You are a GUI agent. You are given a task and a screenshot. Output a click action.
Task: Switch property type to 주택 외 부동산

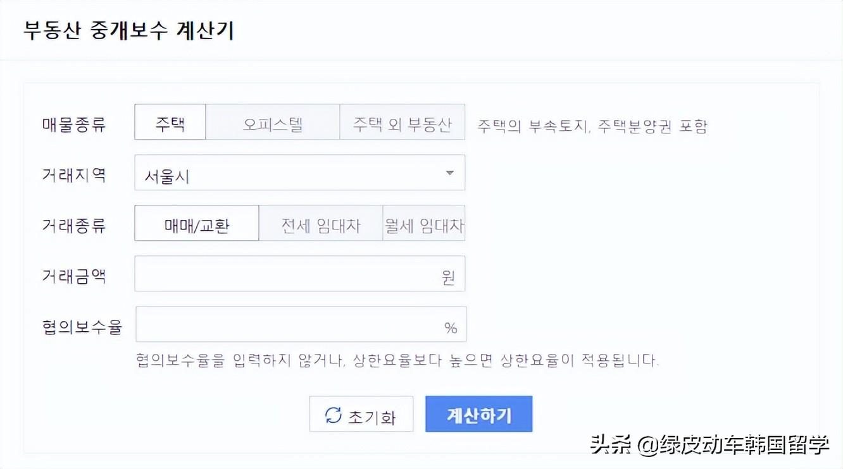pyautogui.click(x=403, y=122)
